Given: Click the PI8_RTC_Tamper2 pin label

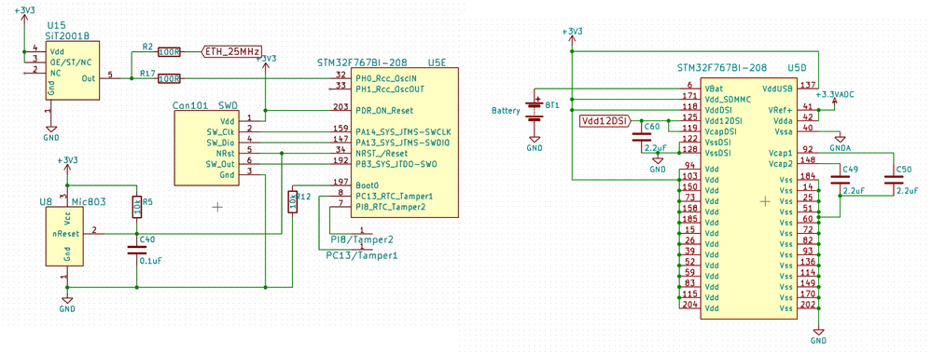Looking at the screenshot, I should tap(392, 207).
